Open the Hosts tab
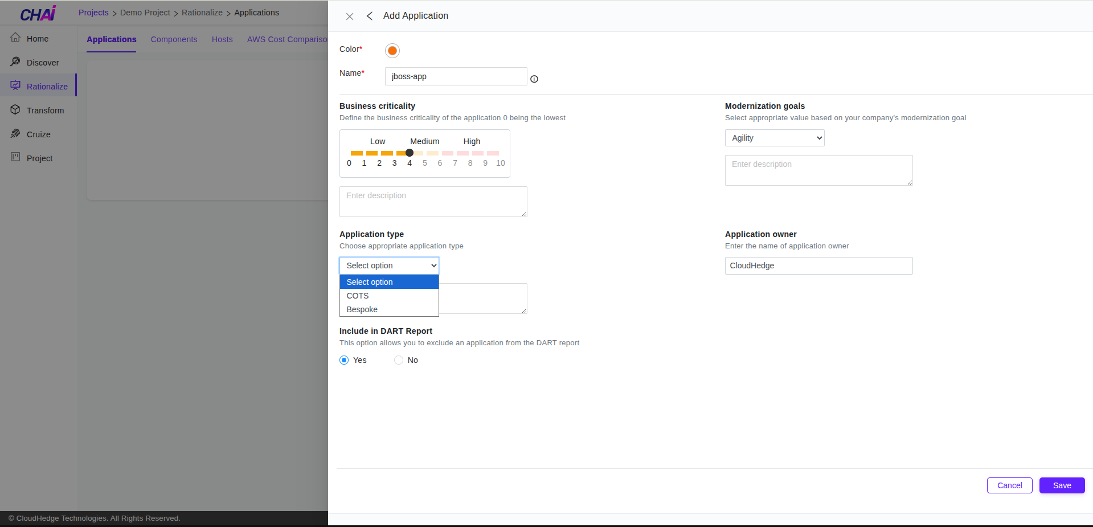1093x527 pixels. click(222, 39)
